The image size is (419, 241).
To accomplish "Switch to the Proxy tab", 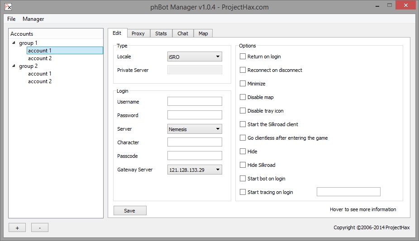I will pyautogui.click(x=138, y=33).
